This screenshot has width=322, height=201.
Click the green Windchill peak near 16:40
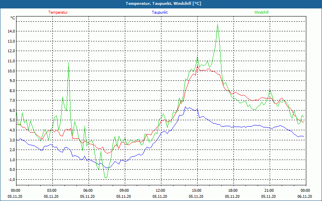coord(217,24)
